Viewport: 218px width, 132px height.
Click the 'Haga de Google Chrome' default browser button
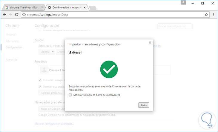click(52, 109)
